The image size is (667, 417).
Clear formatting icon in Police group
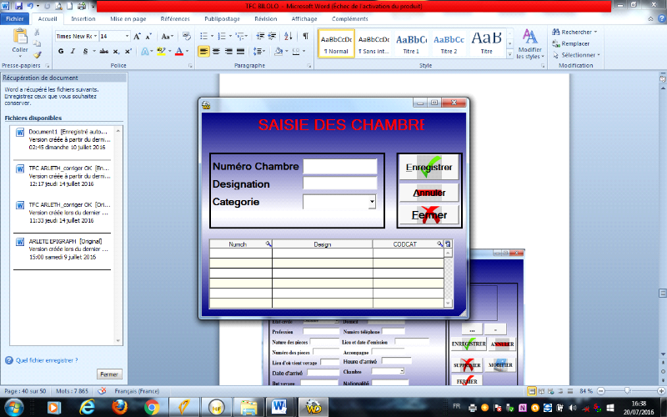point(186,37)
